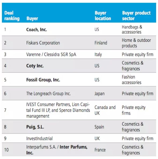Select the Coty Inc. buyer entry
The height and width of the screenshot is (159, 158).
click(x=35, y=66)
